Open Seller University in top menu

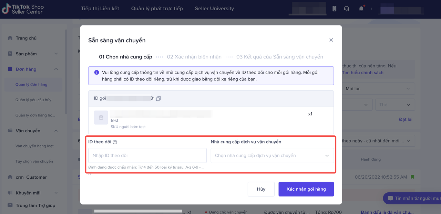tap(214, 9)
